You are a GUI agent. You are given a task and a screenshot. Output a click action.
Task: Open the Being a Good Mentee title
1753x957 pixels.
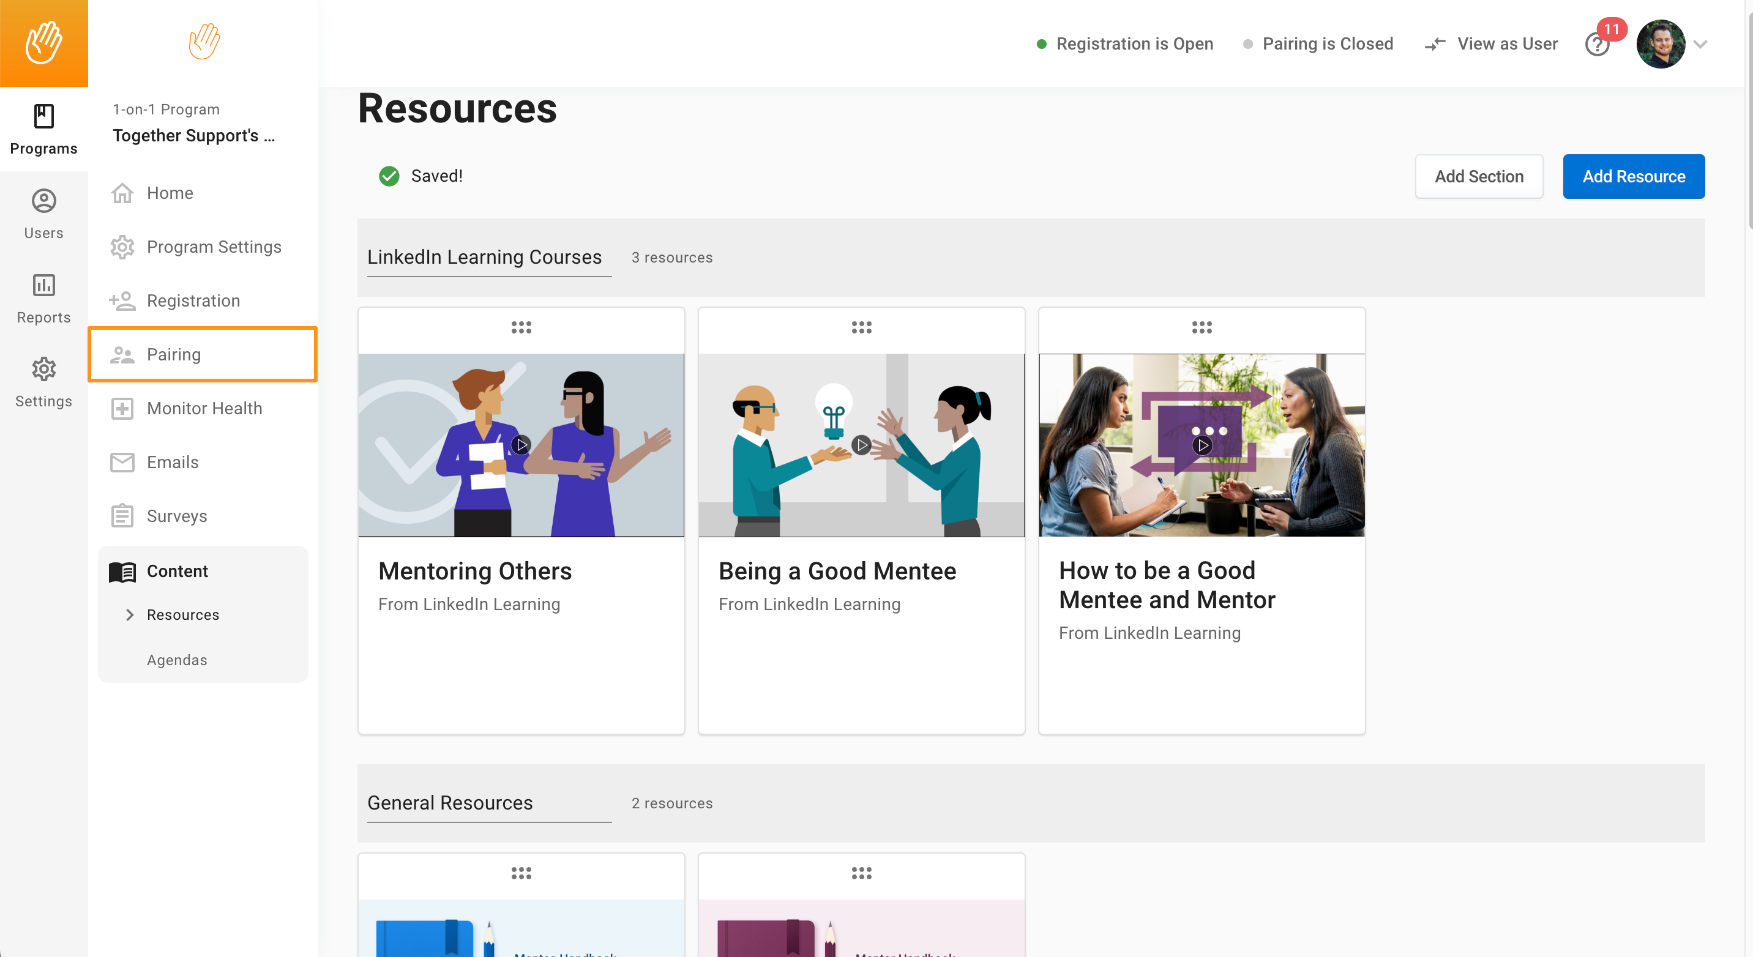click(x=837, y=572)
